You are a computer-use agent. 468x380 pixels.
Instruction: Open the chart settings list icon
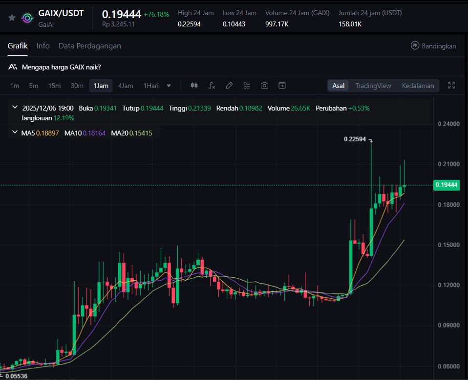pos(247,86)
